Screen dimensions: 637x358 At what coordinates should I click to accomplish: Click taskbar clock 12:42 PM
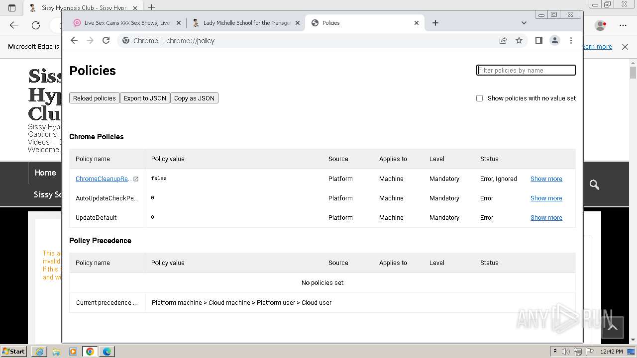611,351
